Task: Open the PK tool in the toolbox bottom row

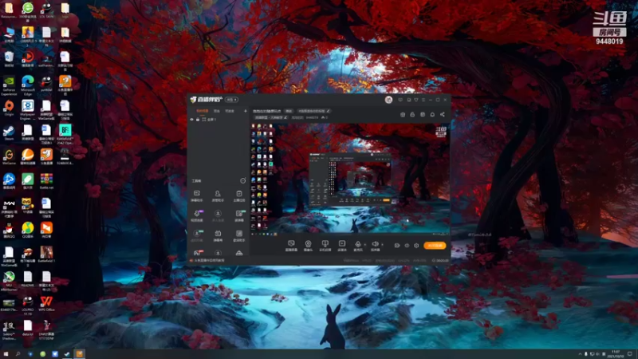Action: click(x=197, y=253)
